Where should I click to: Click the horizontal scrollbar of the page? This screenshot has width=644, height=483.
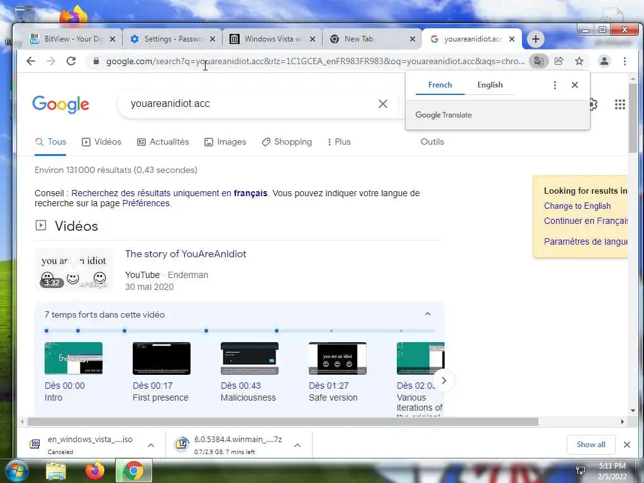pyautogui.click(x=282, y=421)
